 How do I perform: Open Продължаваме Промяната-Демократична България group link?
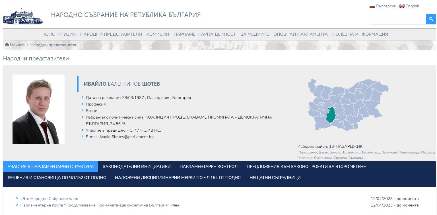pos(95,205)
